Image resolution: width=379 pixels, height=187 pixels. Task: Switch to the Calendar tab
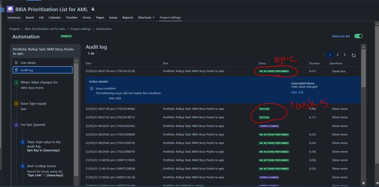coord(55,17)
